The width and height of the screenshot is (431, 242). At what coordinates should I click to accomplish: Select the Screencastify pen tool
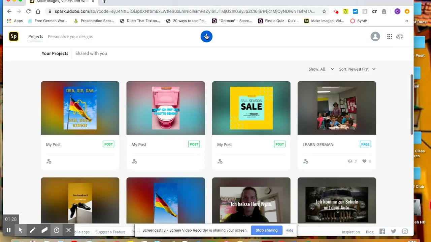[32, 230]
